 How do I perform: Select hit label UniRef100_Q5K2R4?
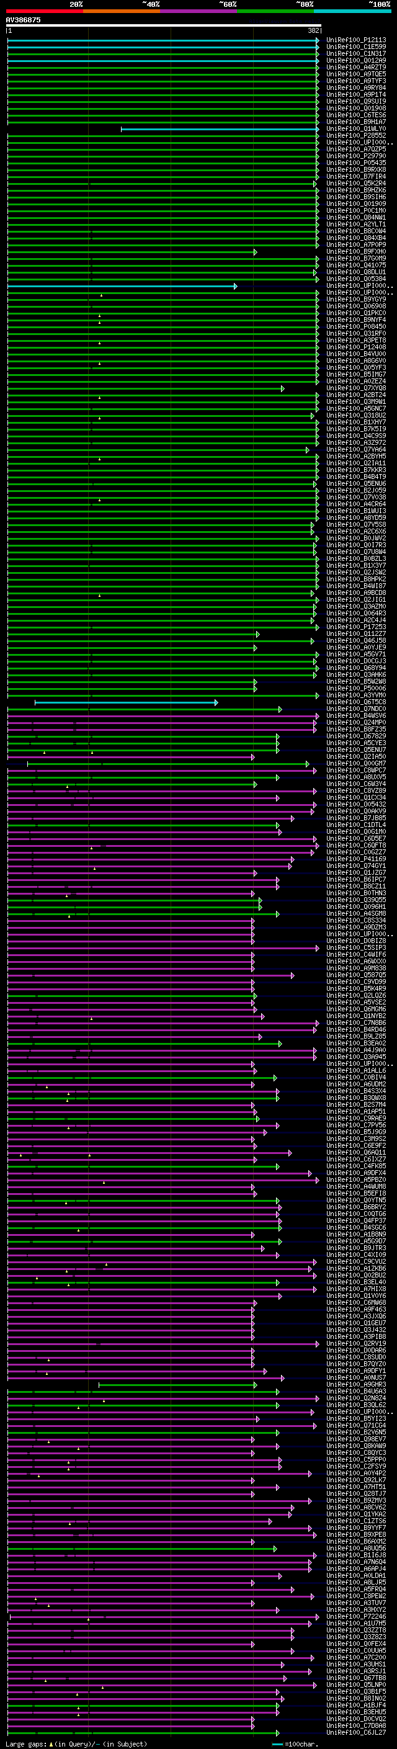tap(356, 183)
